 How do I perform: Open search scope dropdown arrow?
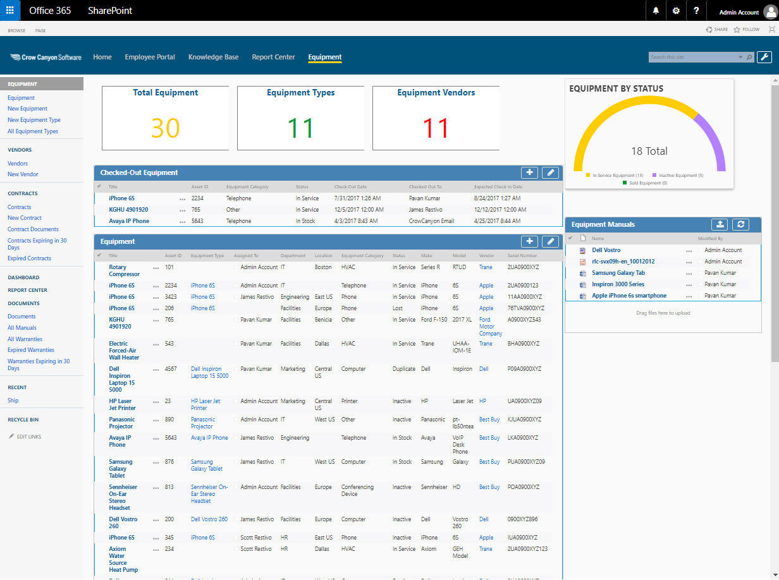[740, 57]
